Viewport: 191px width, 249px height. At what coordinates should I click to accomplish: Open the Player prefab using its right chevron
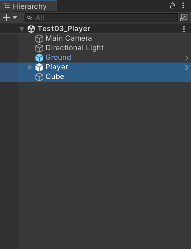pos(187,68)
